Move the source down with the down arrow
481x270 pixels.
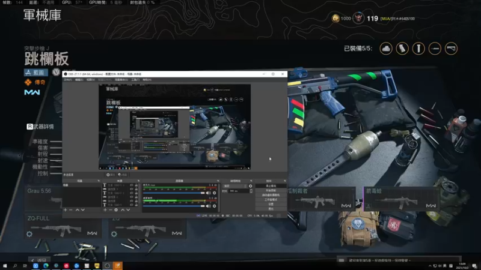128,210
